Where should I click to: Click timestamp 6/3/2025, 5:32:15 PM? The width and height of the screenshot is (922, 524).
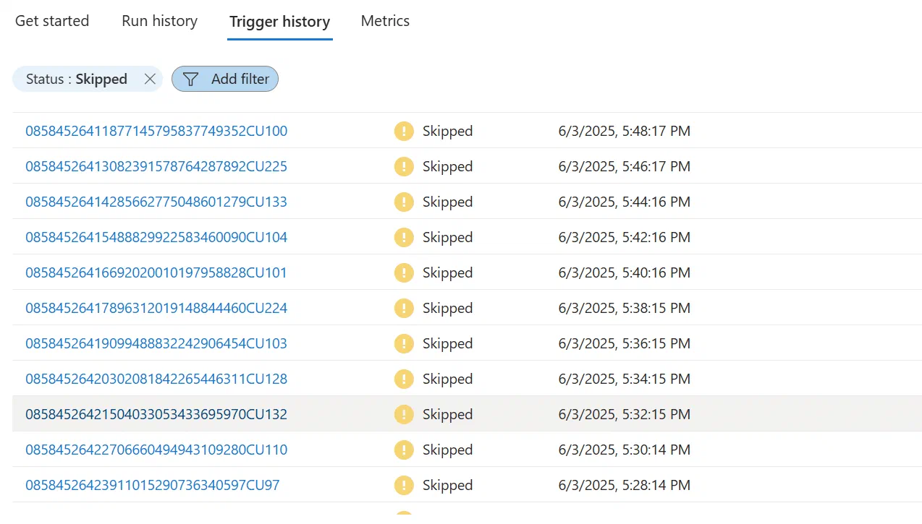[x=625, y=414]
